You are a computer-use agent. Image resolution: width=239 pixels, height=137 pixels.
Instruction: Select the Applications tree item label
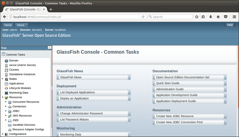[x=16, y=84]
